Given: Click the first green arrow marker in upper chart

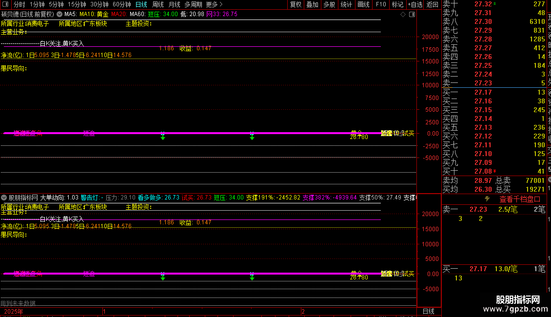Looking at the screenshot, I should [163, 136].
